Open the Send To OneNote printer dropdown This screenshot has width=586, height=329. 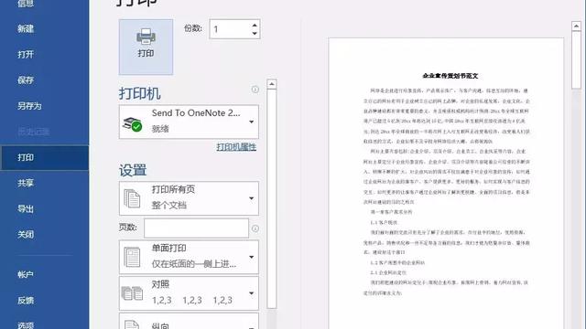[189, 122]
